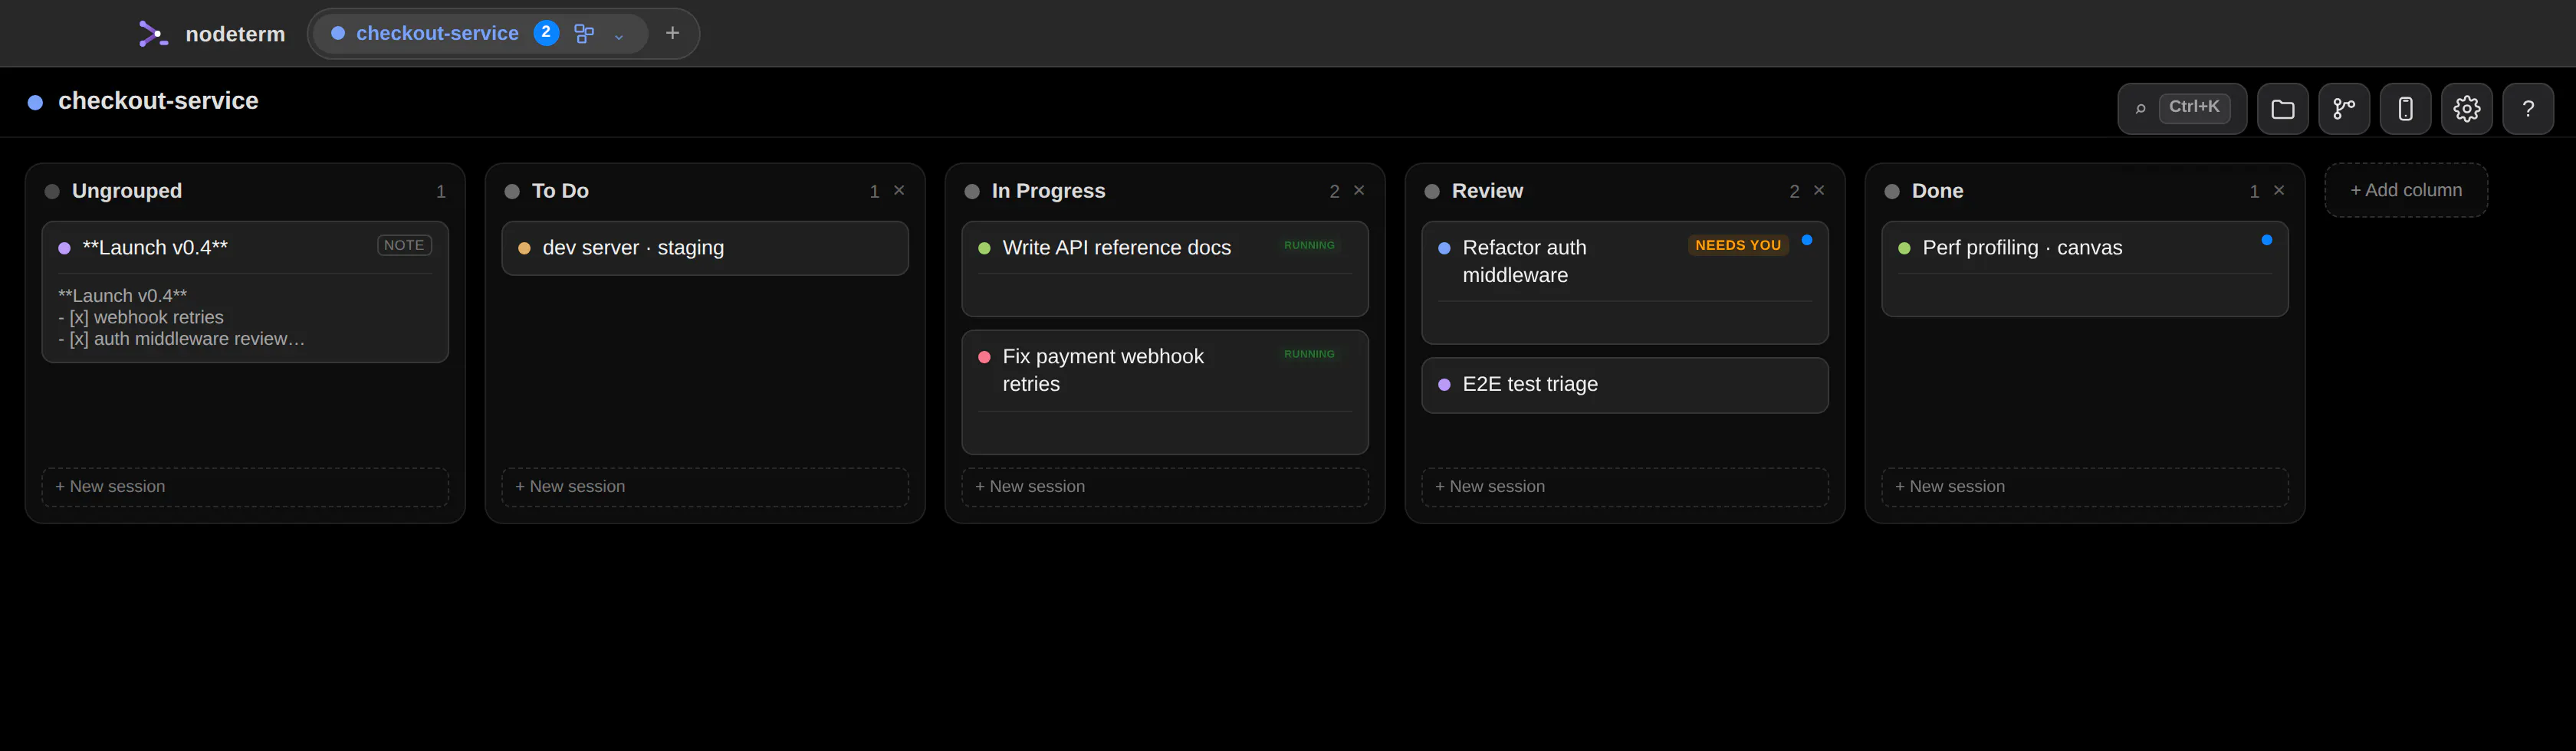
Task: Open the Ctrl+K search box
Action: [x=2182, y=108]
